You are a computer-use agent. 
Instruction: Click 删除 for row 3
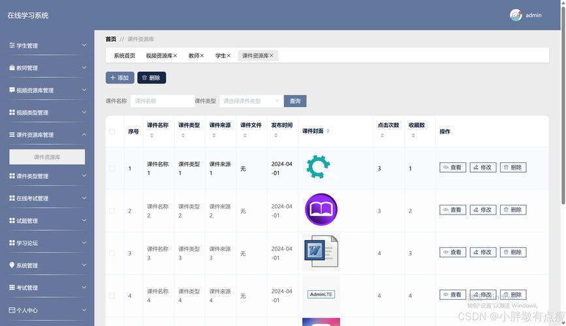[x=513, y=252]
